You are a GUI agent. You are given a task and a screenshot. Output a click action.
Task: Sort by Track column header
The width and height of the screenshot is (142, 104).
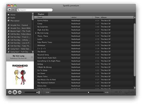click(54, 17)
